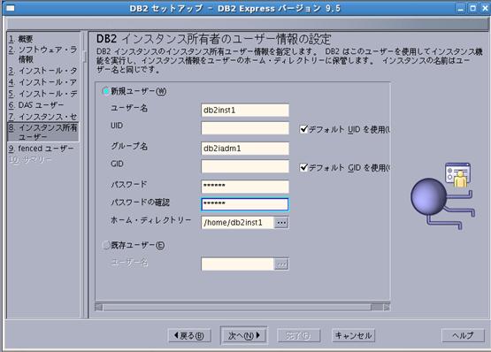This screenshot has height=352, width=491.
Task: Click the グループ名 field containing db2iadm1
Action: [245, 149]
